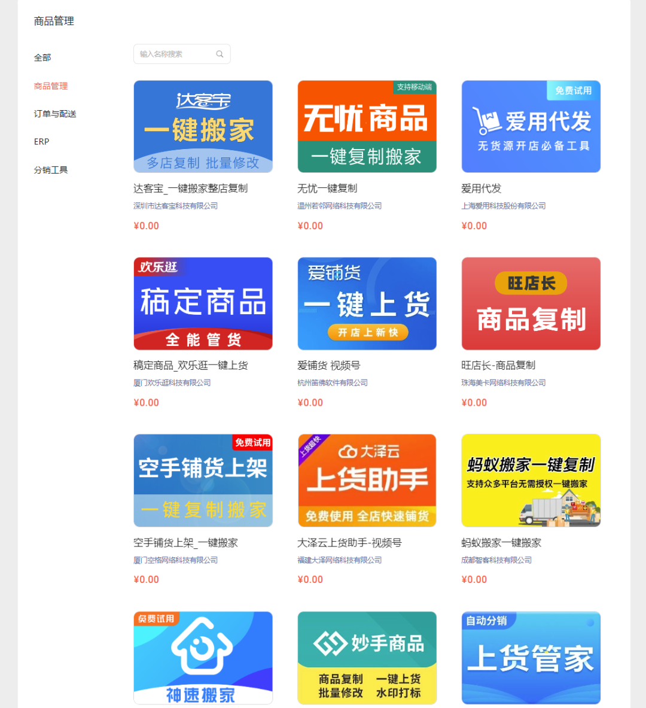Click title 稿定商品_欢乐逛一键上货
Image resolution: width=646 pixels, height=708 pixels.
click(x=190, y=365)
